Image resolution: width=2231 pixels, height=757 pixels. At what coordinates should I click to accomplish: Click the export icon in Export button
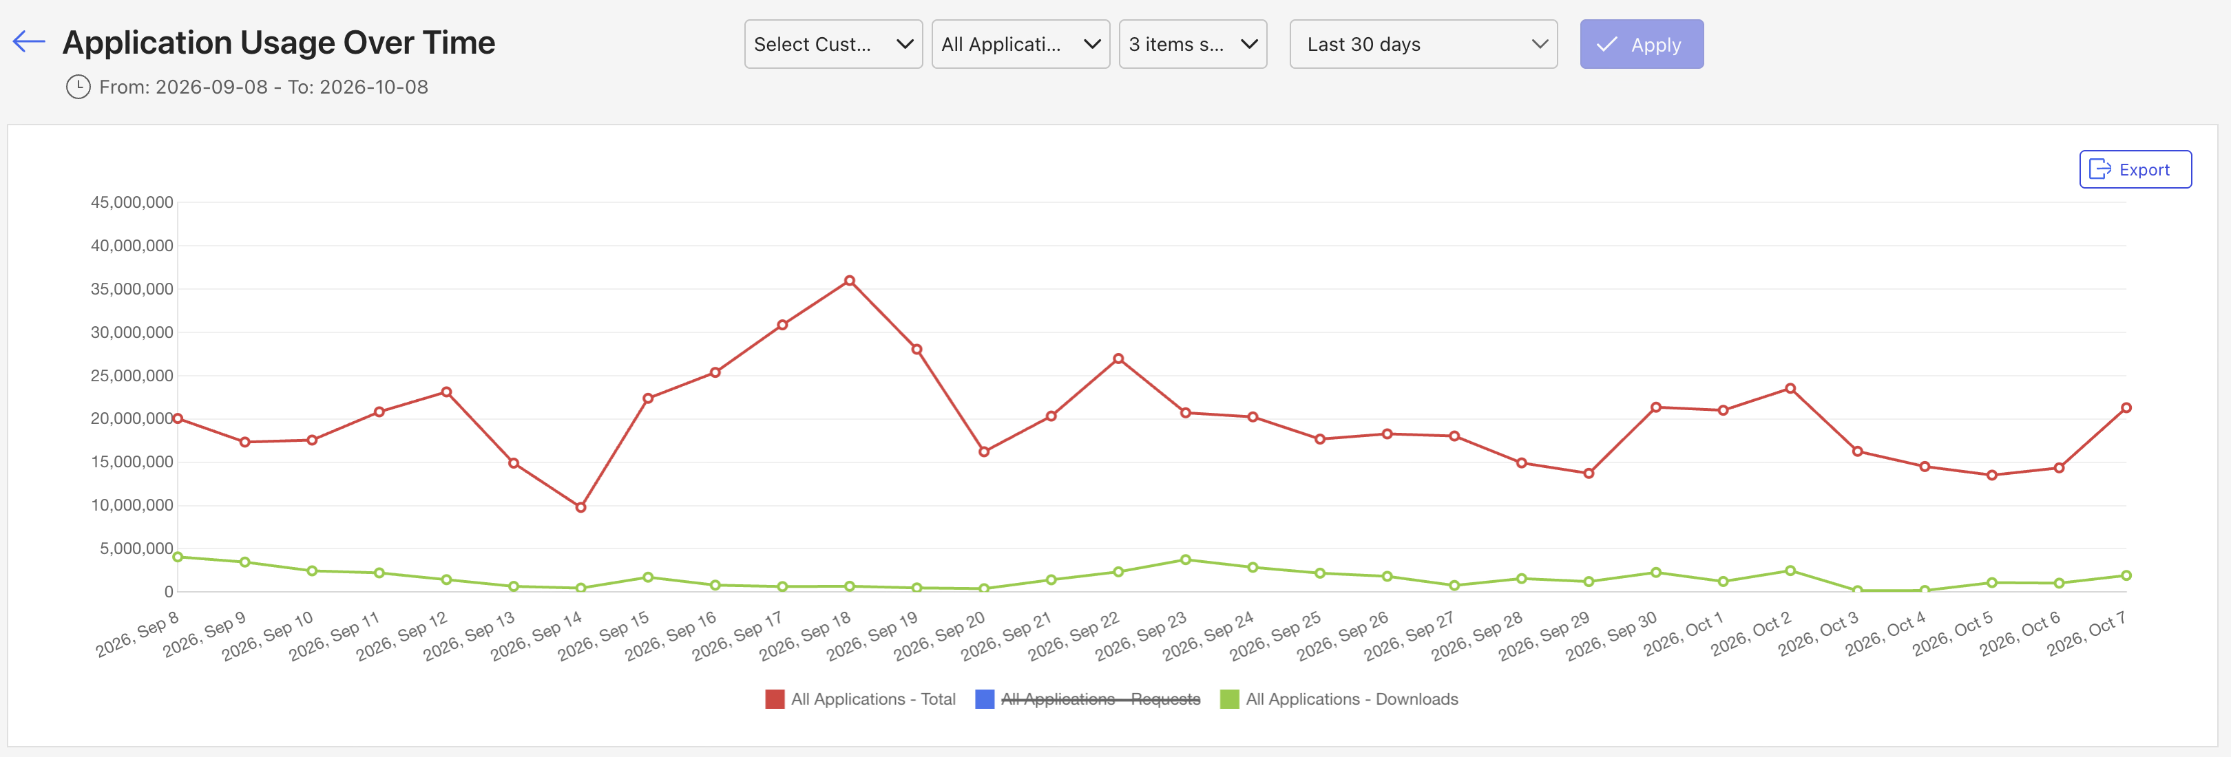(2100, 169)
